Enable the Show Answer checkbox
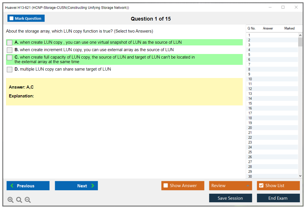Screen dimensions: 307x210 click(166, 186)
